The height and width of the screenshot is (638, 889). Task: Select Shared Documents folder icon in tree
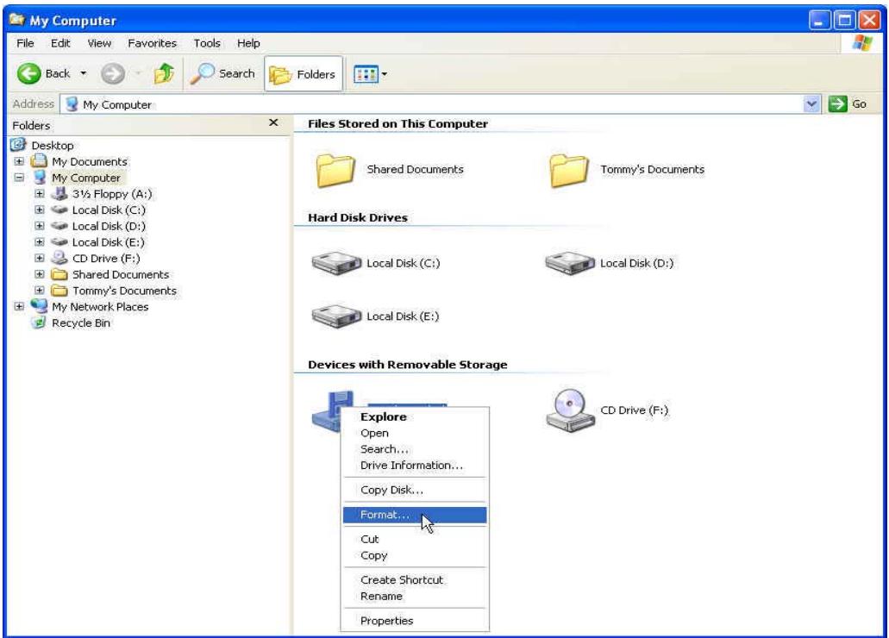pyautogui.click(x=59, y=274)
